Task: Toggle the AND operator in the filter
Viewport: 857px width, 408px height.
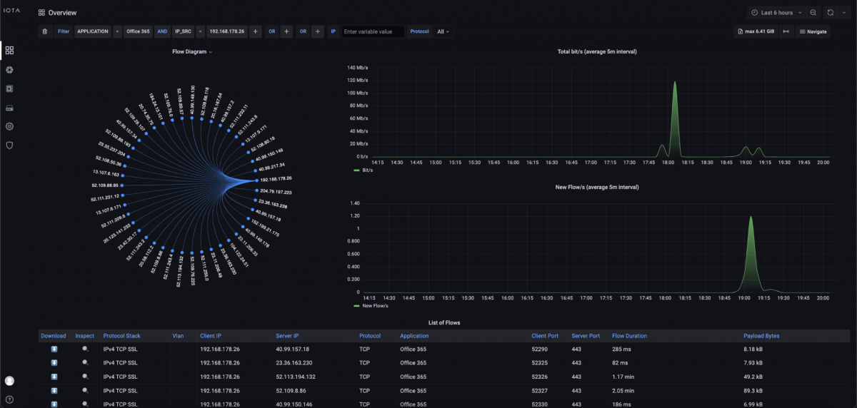Action: click(162, 31)
